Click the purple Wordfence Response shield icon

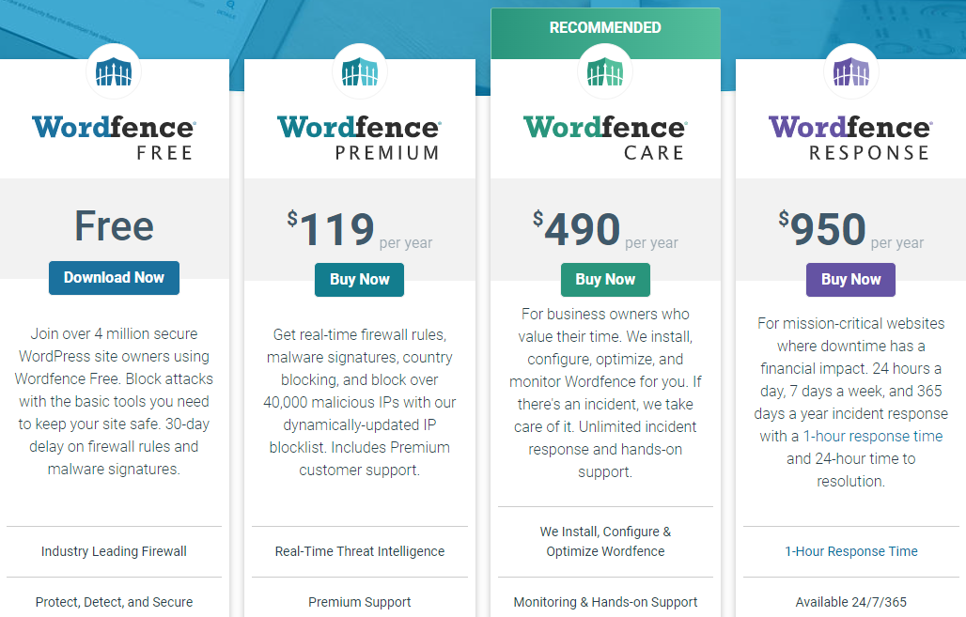[x=850, y=70]
